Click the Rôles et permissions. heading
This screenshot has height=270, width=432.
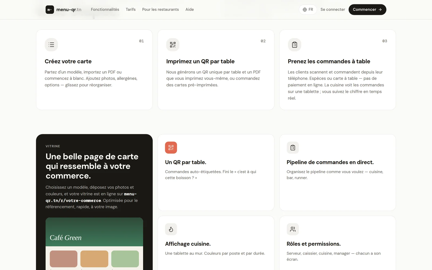point(314,244)
